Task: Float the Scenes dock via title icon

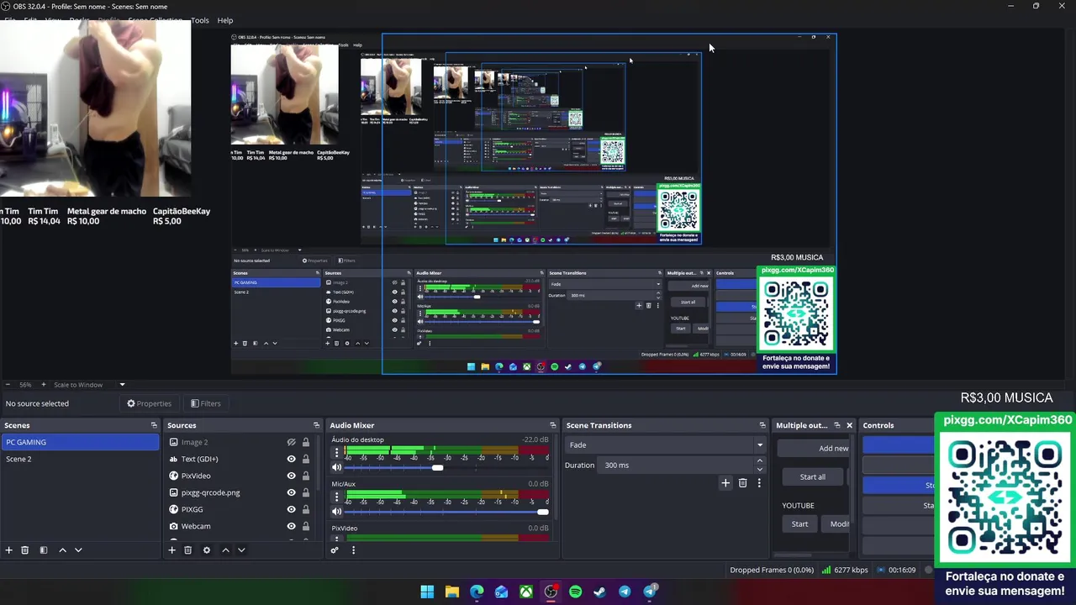Action: coord(154,425)
